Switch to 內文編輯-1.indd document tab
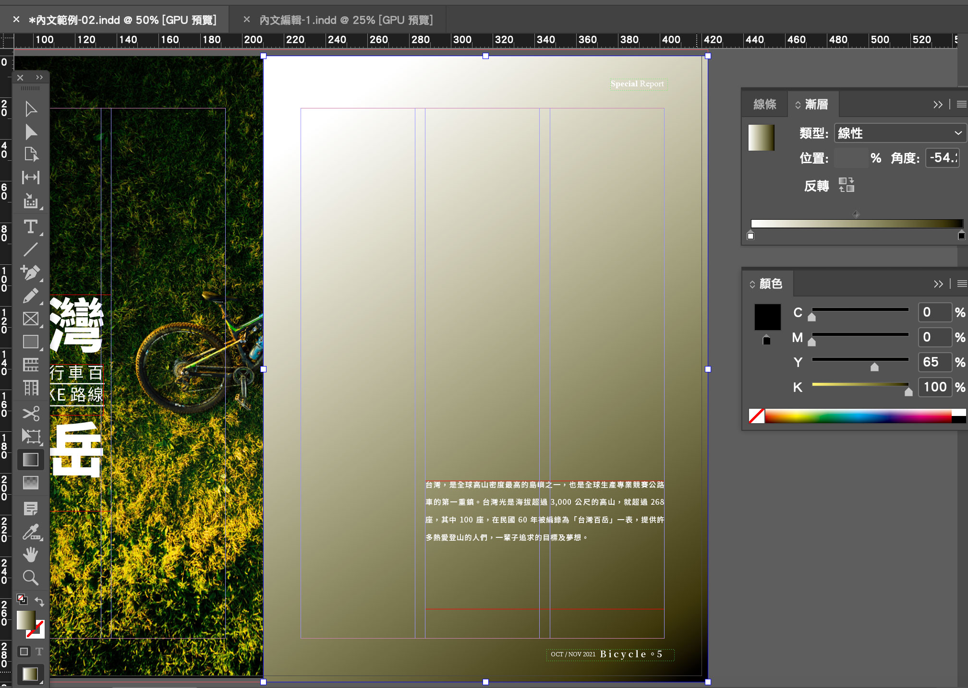The width and height of the screenshot is (968, 688). point(346,20)
